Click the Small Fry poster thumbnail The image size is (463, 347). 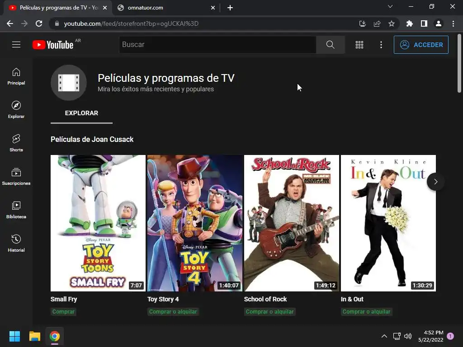(x=98, y=223)
